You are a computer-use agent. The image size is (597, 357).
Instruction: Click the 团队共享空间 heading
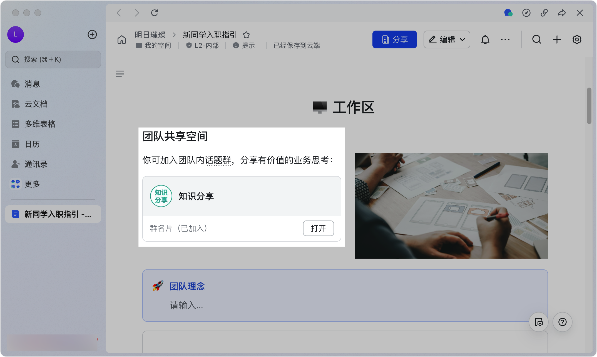[x=175, y=136]
